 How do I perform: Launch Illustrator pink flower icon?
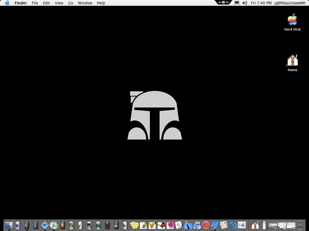170,225
